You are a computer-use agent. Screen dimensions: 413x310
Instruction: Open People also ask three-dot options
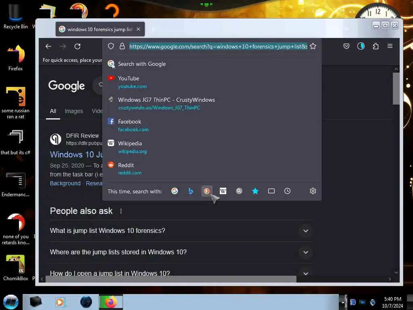(x=121, y=211)
